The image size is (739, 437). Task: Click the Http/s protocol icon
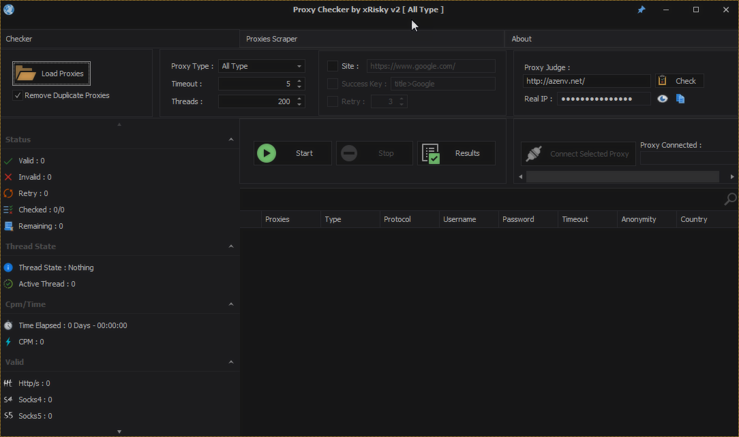[x=8, y=383]
